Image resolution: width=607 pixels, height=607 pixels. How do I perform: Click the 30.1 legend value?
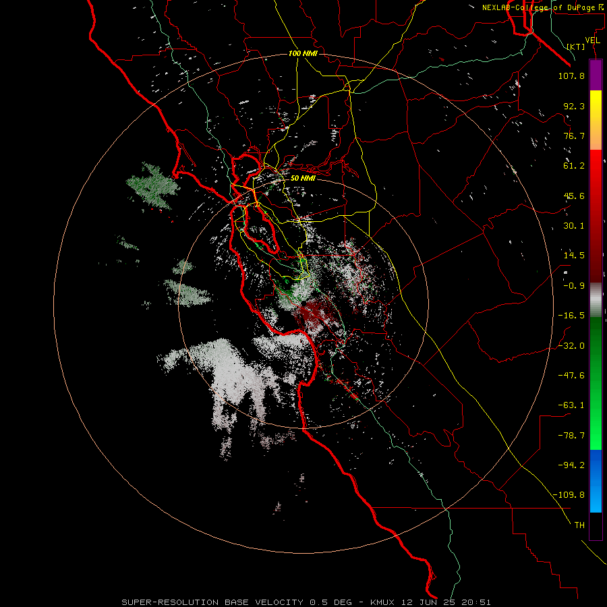point(574,226)
